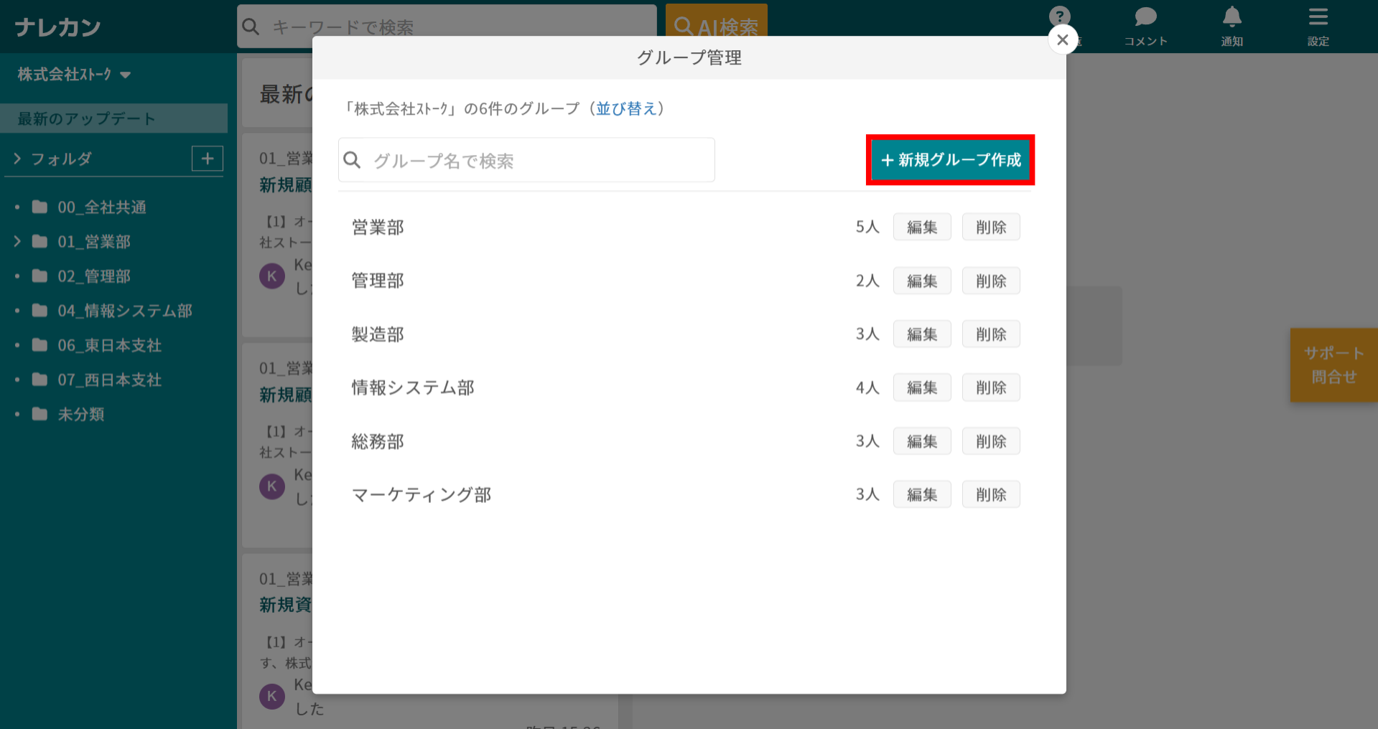
Task: Click the magnifier icon in keyword search
Action: pyautogui.click(x=251, y=27)
